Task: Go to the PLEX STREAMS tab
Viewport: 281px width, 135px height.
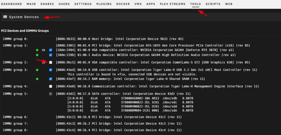Action: tap(173, 4)
